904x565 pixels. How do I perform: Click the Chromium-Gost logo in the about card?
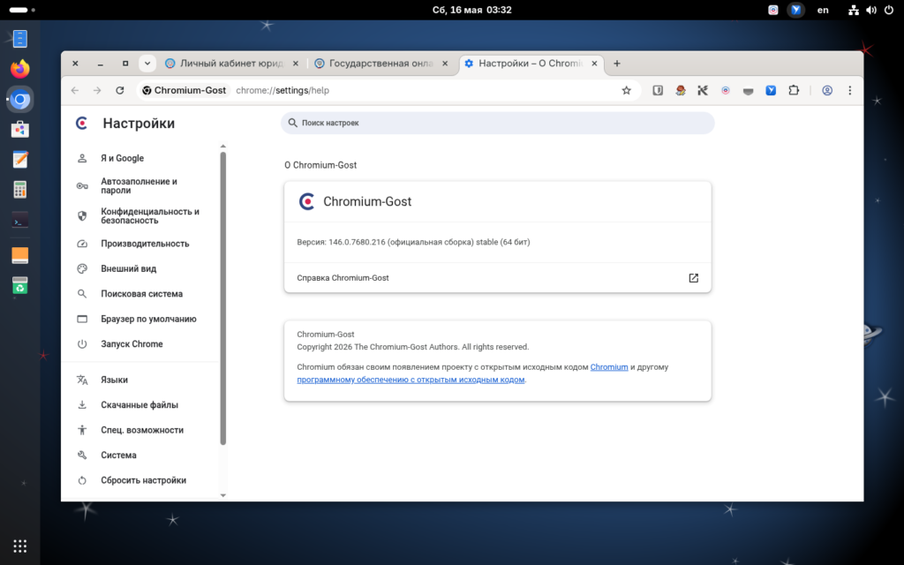306,201
